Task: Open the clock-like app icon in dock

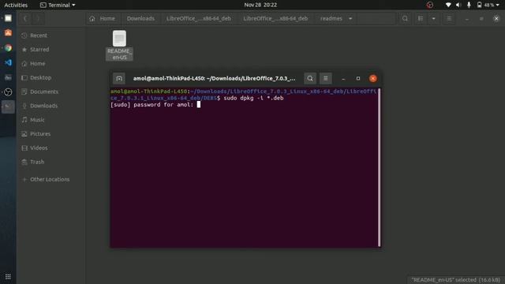Action: (x=8, y=92)
